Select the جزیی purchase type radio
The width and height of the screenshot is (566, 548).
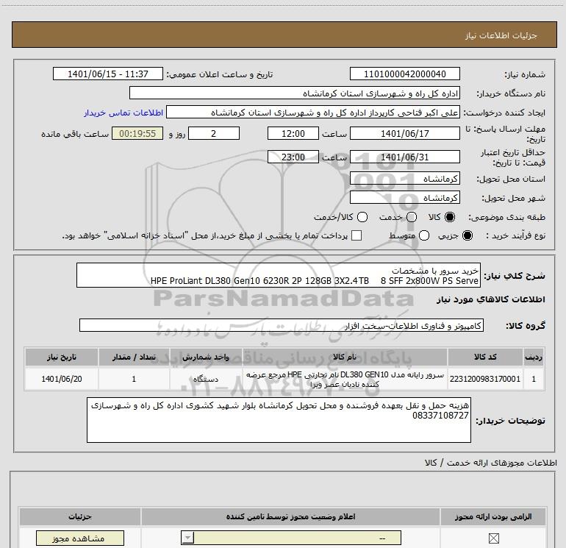tap(467, 235)
